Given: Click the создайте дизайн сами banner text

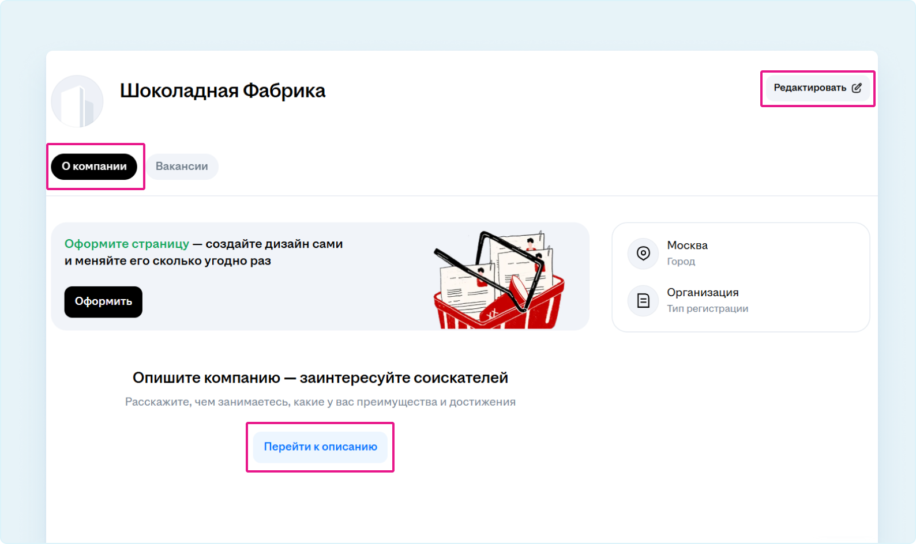Looking at the screenshot, I should tap(274, 244).
